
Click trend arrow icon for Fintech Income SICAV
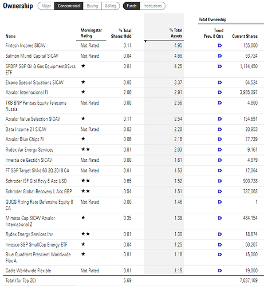(x=220, y=45)
